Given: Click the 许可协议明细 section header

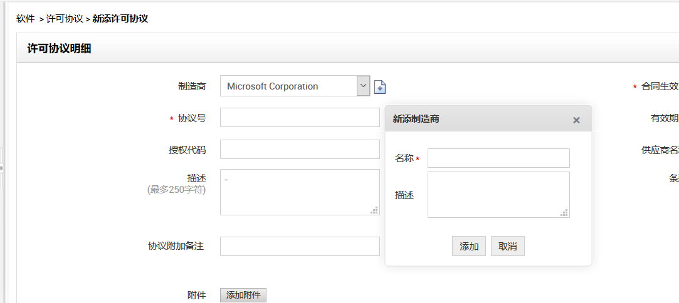Looking at the screenshot, I should tap(60, 49).
